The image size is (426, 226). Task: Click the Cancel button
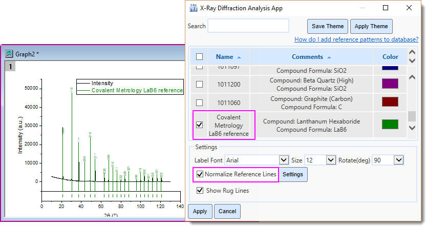pos(227,211)
